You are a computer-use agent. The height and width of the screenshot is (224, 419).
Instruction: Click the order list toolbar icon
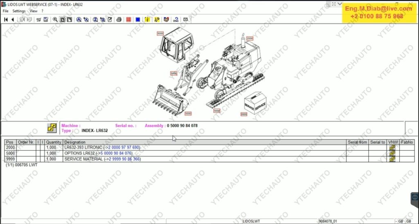(x=39, y=20)
